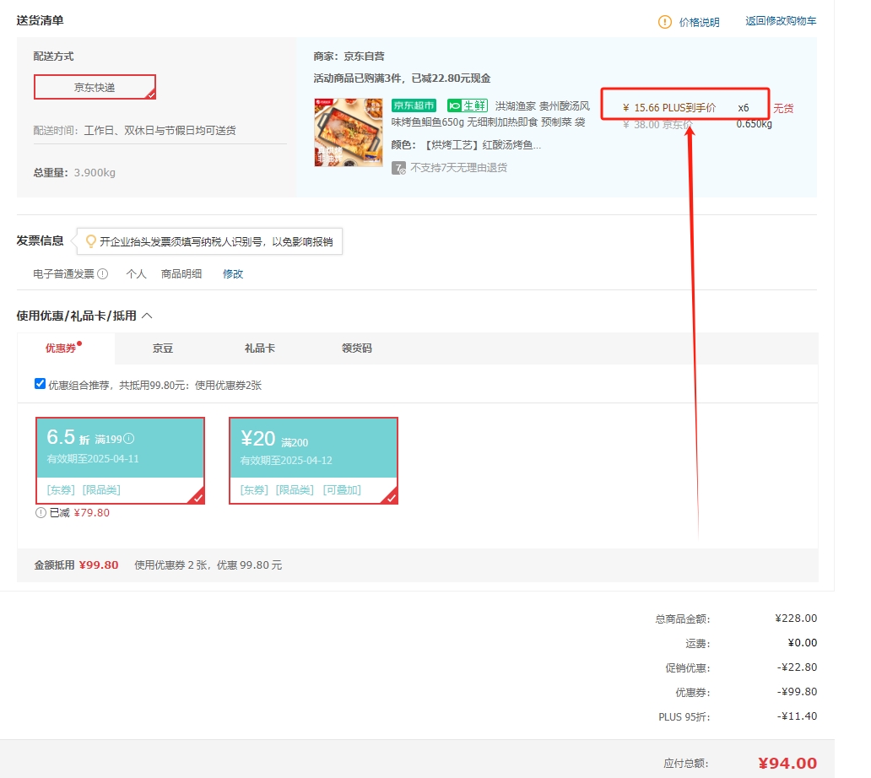Go back via 返回修改购物车

point(781,21)
